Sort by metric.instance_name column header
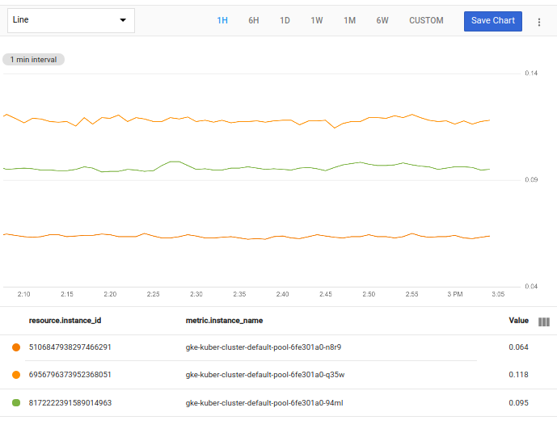The height and width of the screenshot is (433, 557). [224, 321]
